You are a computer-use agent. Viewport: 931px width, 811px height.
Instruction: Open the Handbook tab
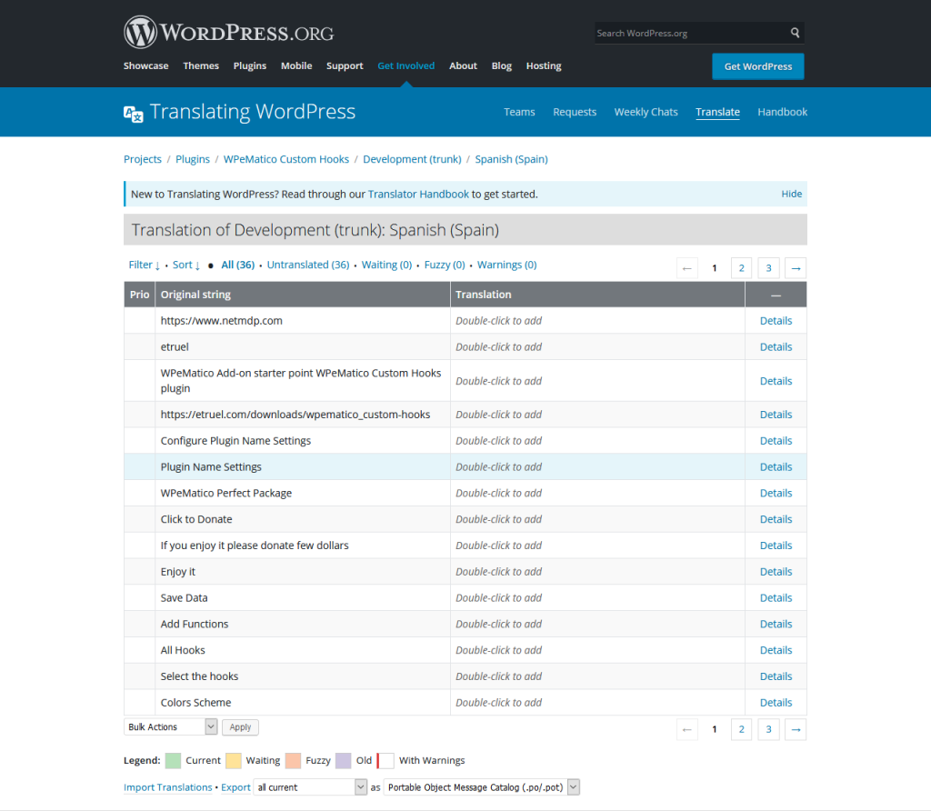click(x=783, y=112)
